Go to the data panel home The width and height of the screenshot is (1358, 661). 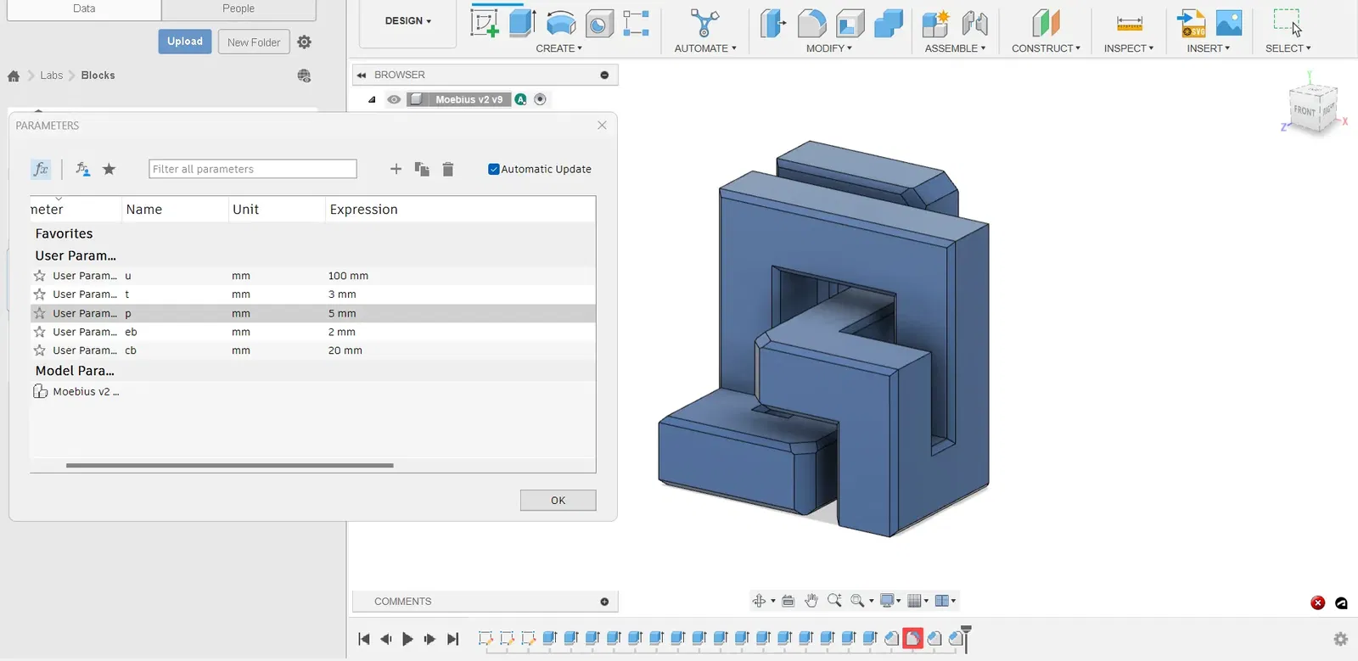[x=14, y=76]
